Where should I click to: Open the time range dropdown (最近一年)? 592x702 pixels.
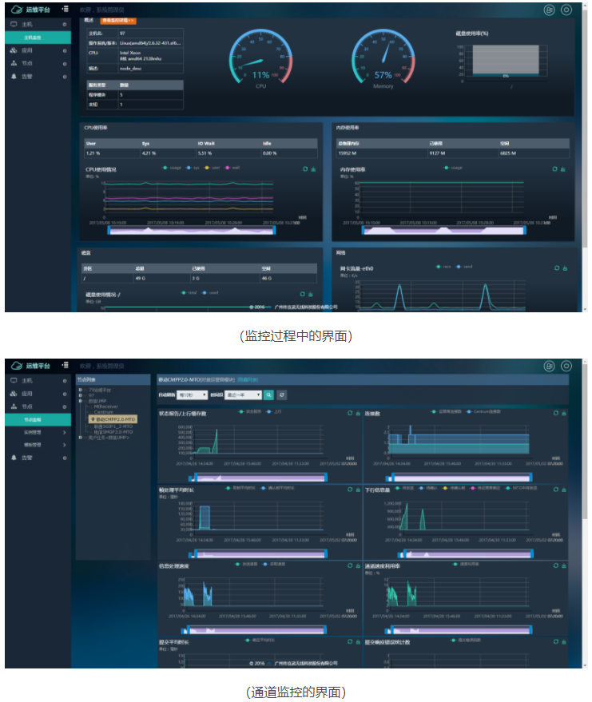coord(244,395)
